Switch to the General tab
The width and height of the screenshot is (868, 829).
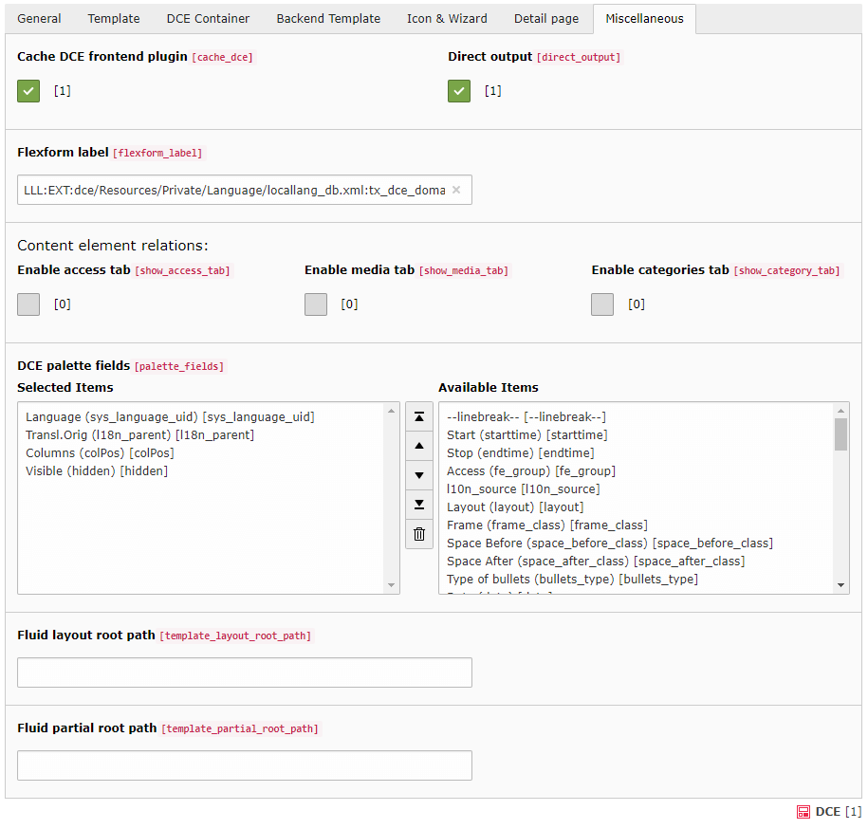39,19
